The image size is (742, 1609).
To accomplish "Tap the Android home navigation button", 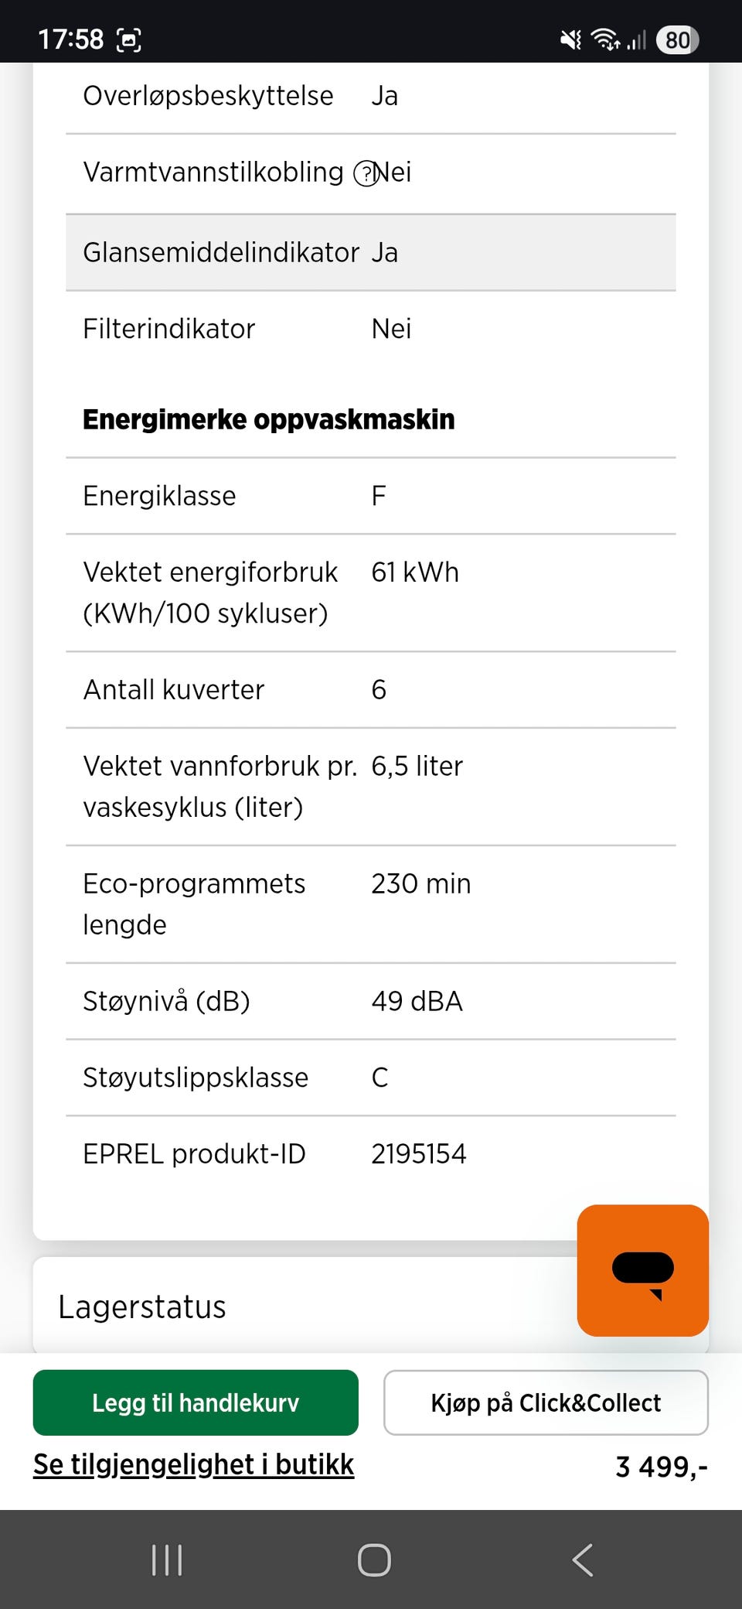I will click(374, 1559).
